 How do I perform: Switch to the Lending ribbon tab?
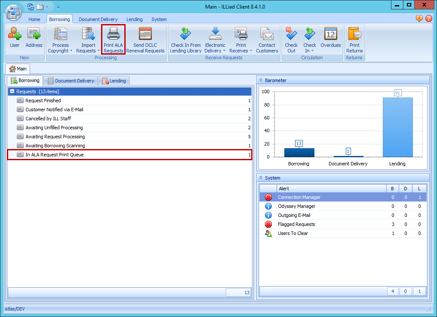coord(134,19)
